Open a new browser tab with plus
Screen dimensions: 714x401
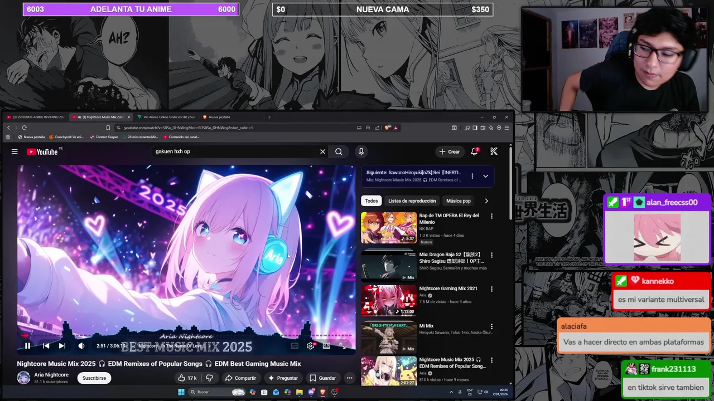[269, 117]
